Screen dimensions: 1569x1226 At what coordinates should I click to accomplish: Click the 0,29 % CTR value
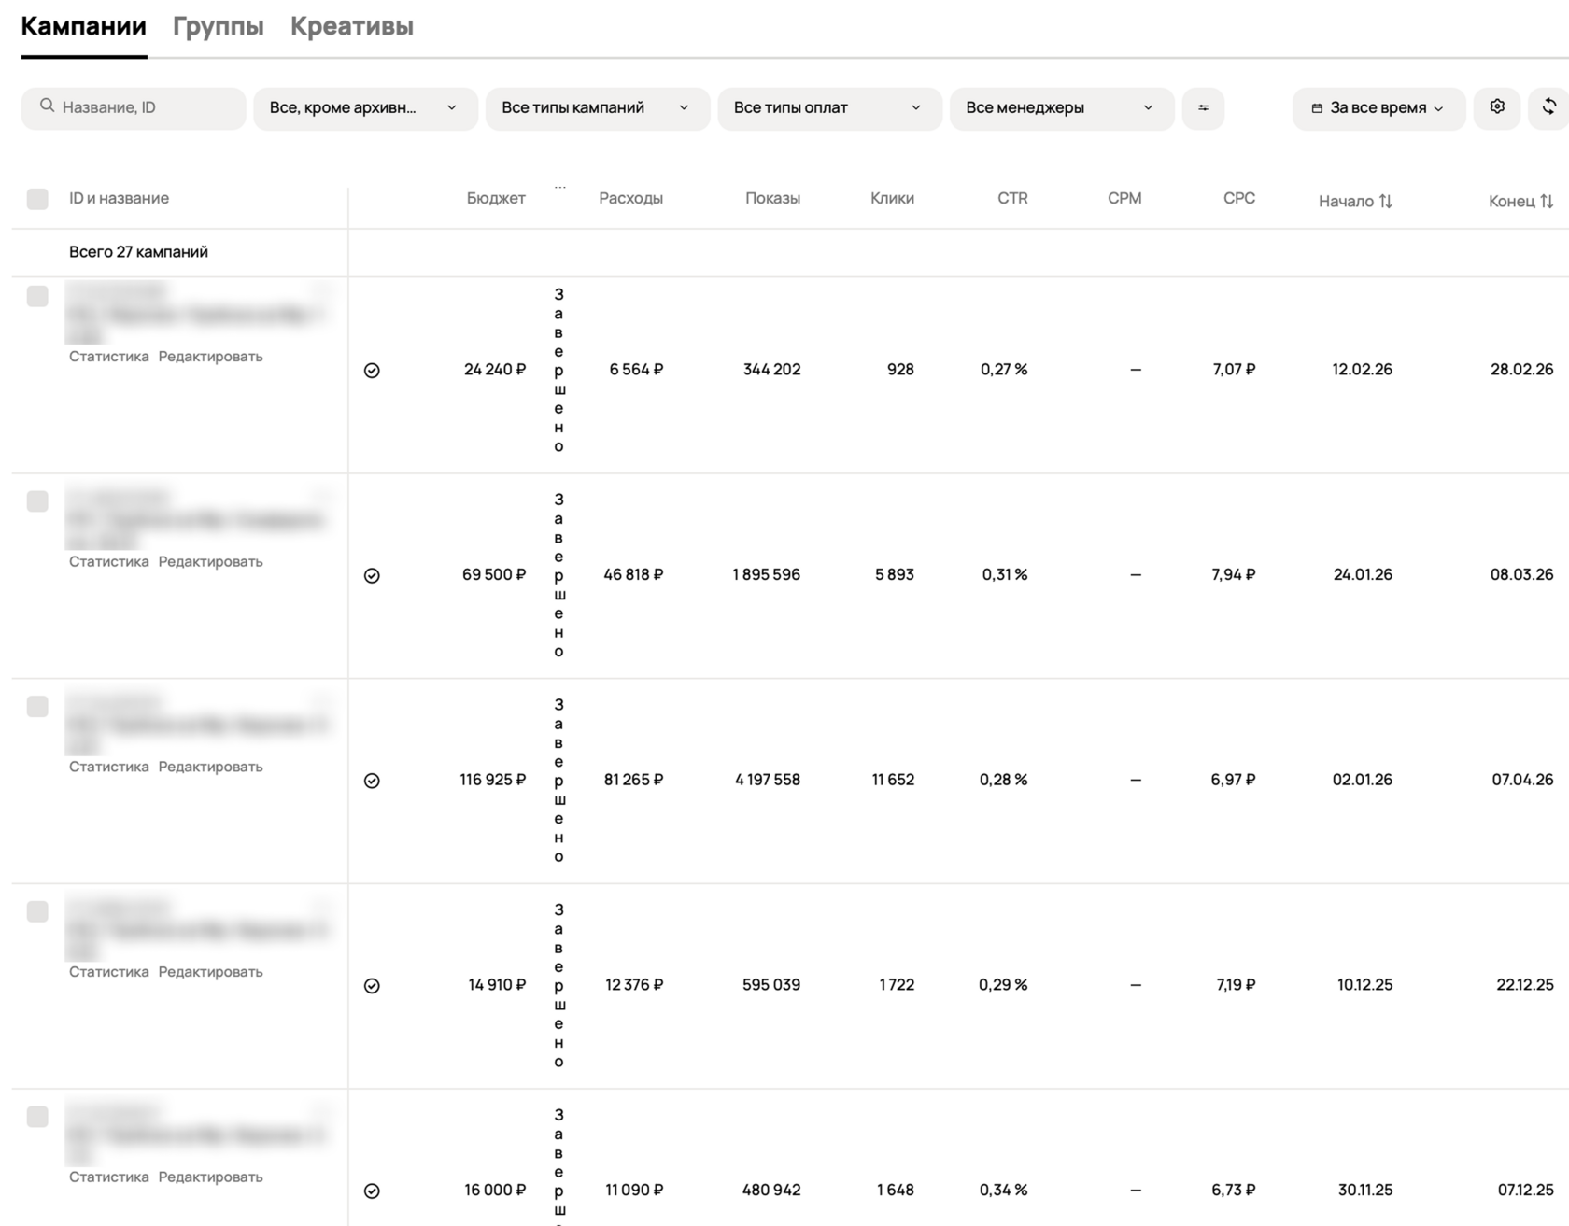(1003, 986)
